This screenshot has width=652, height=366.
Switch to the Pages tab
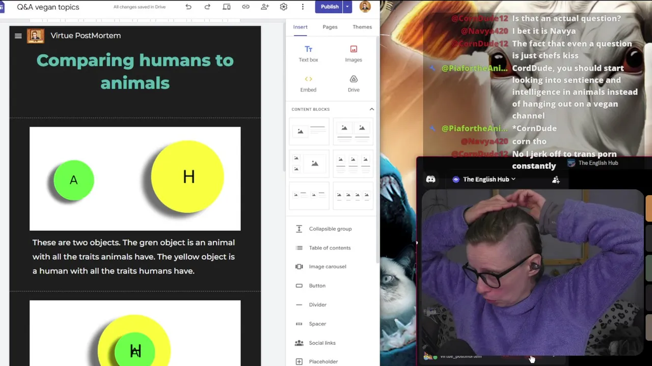point(330,27)
